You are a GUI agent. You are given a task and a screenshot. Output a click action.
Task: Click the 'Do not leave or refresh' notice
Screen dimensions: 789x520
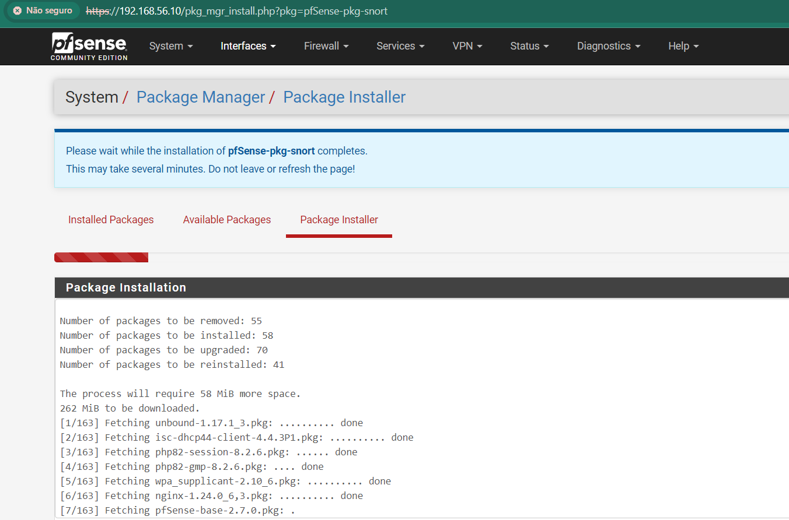pyautogui.click(x=211, y=170)
